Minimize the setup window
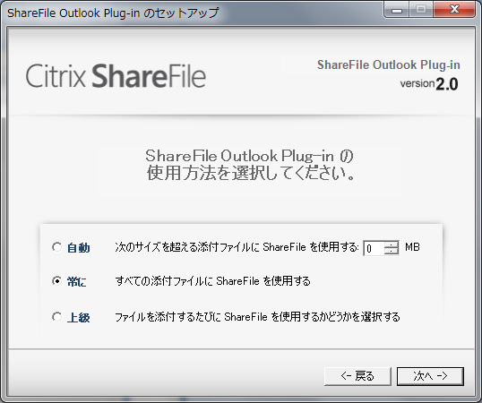Image resolution: width=482 pixels, height=403 pixels. point(397,9)
